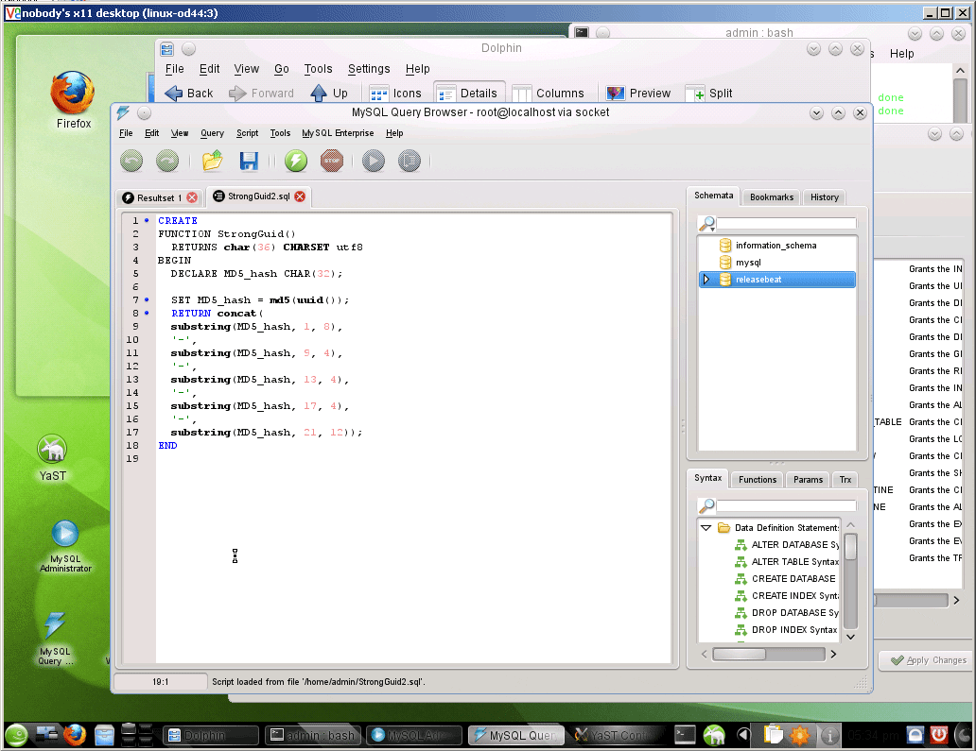Expand the releasebeat schema
Viewport: 976px width, 751px height.
(706, 280)
